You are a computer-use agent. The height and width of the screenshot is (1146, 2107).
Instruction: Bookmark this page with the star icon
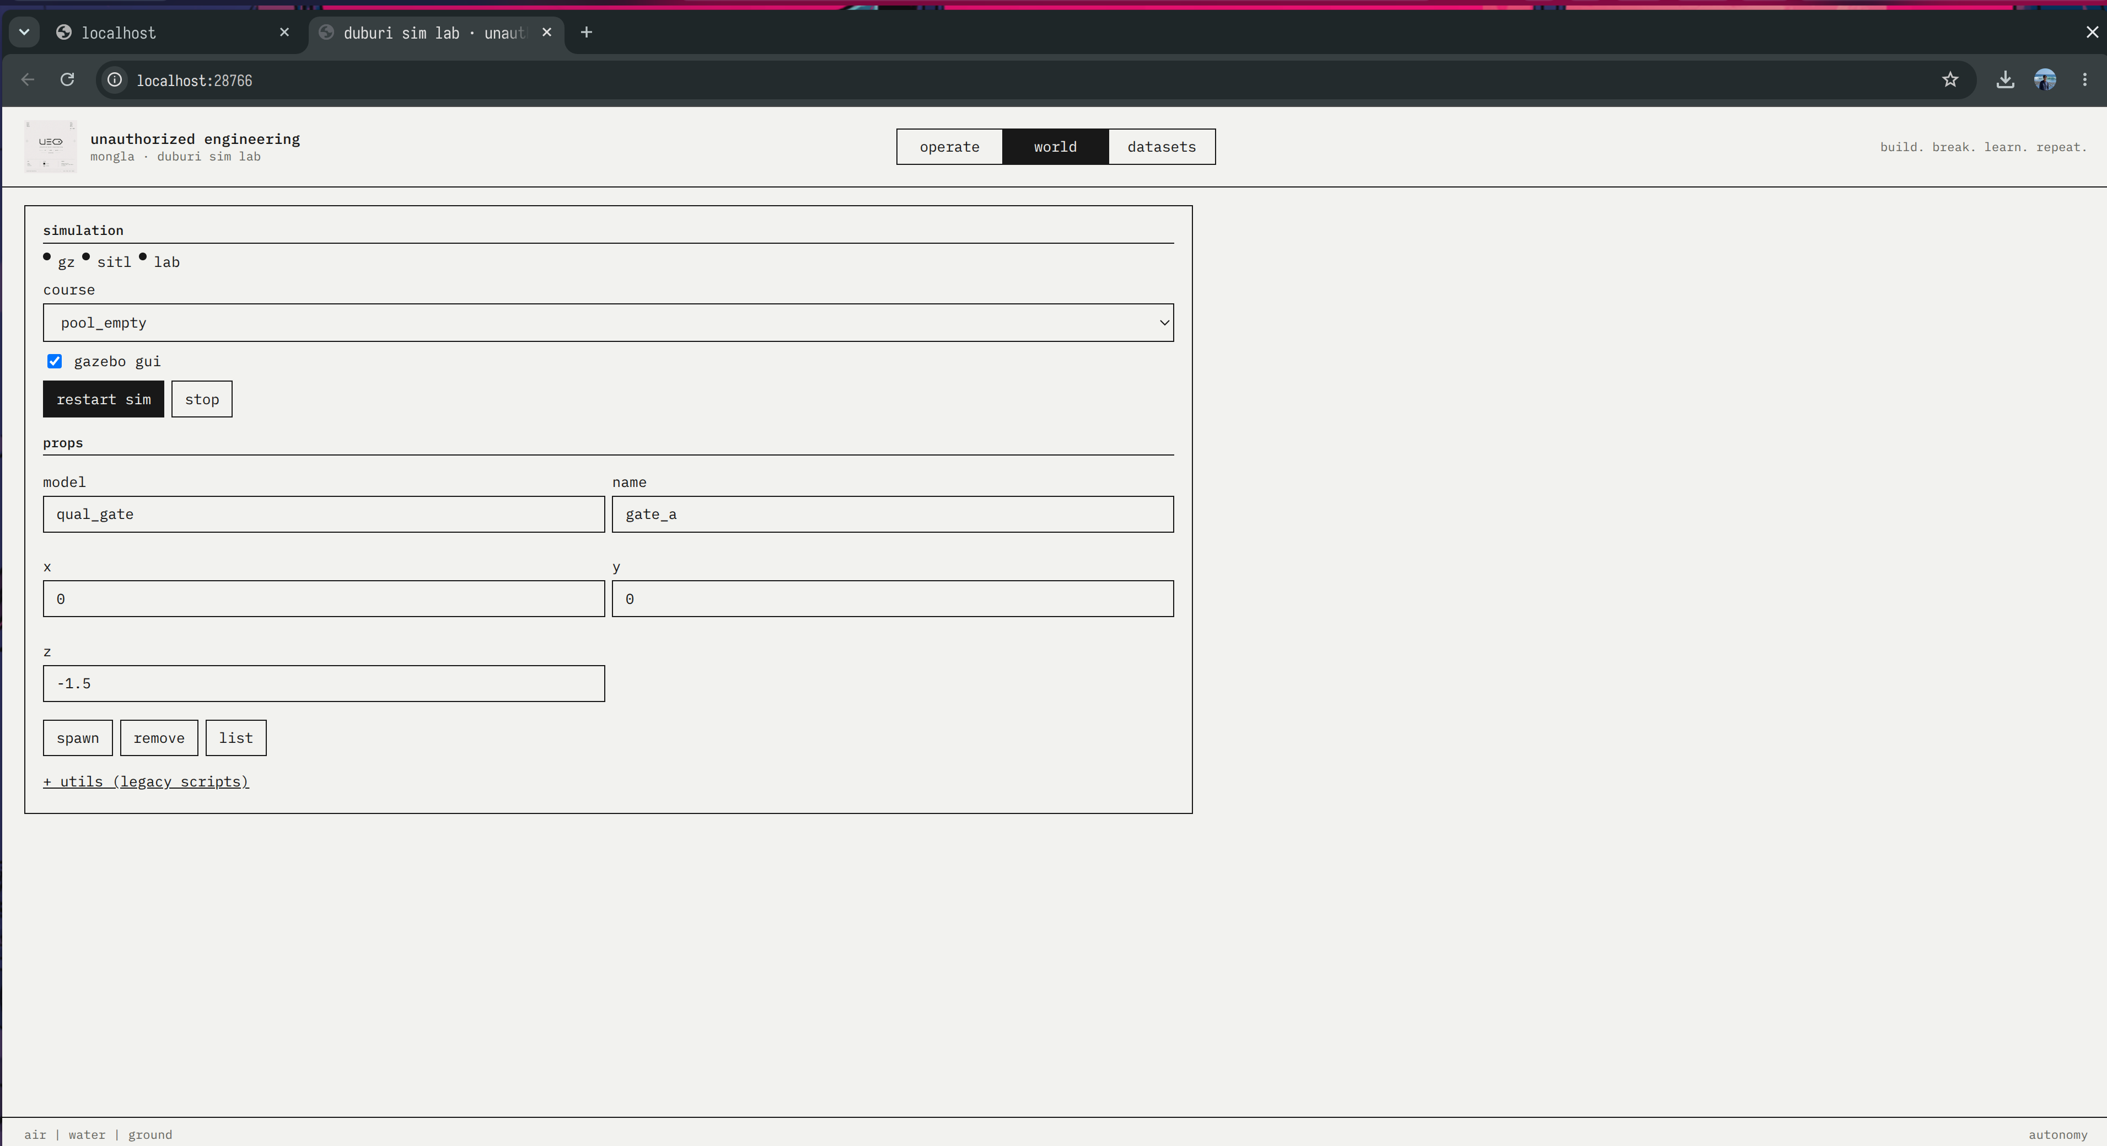click(x=1950, y=79)
